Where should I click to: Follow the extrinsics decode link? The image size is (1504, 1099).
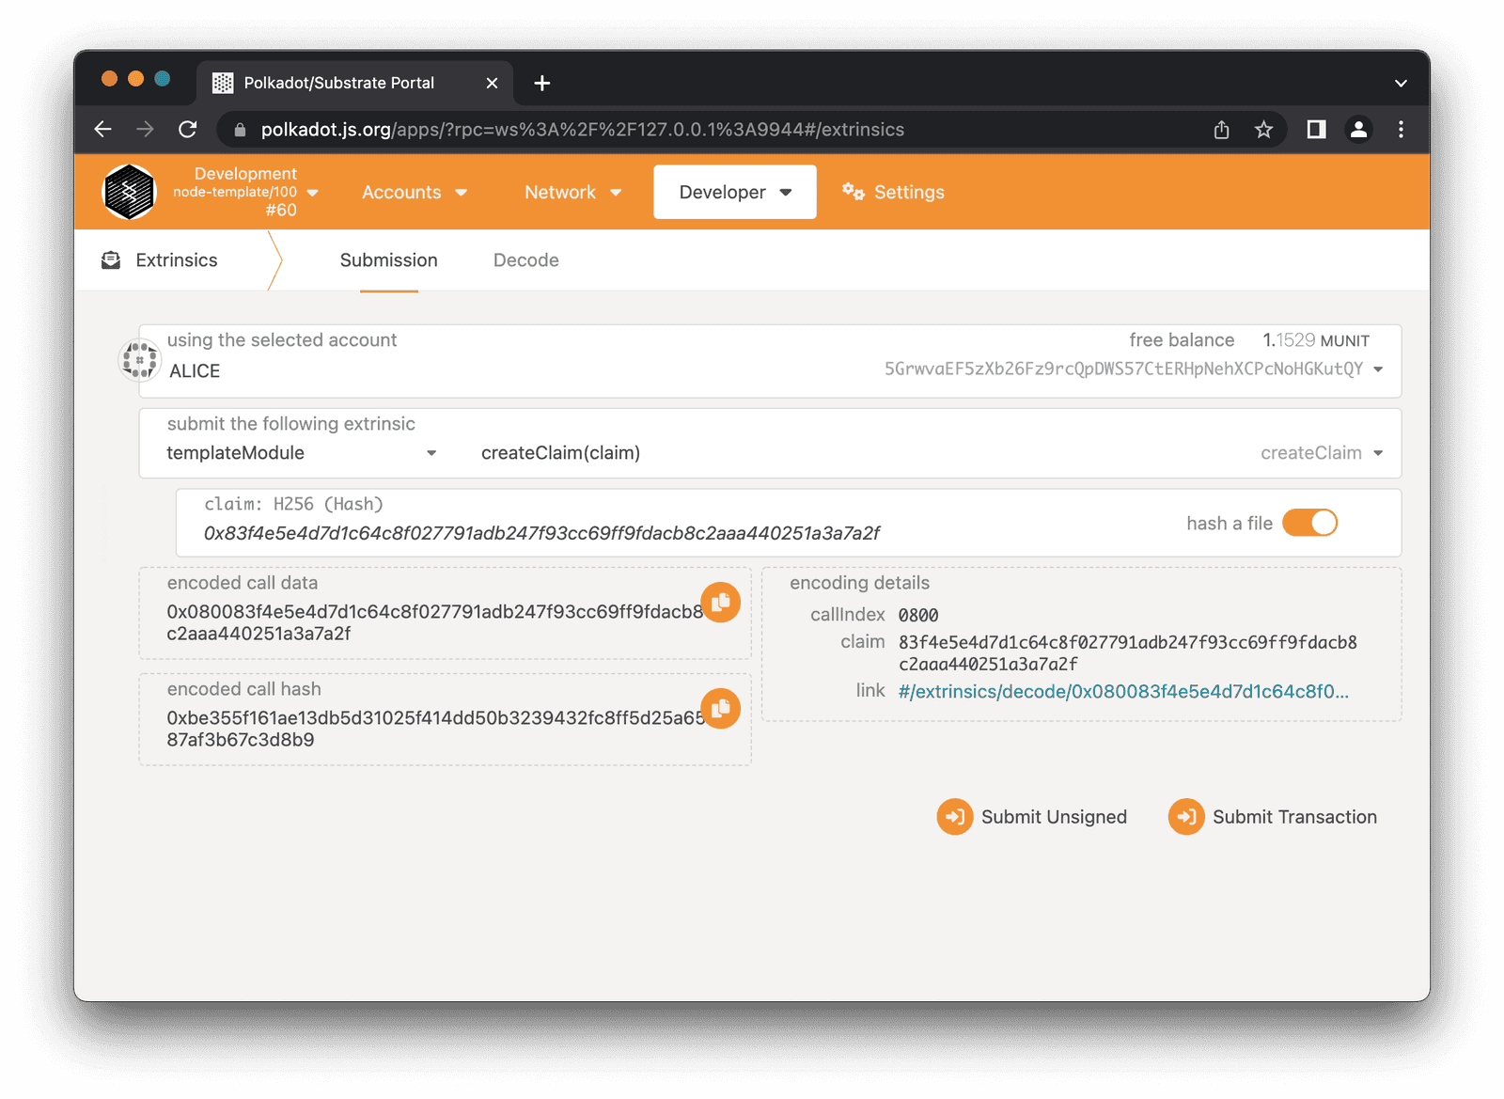[x=1122, y=690]
